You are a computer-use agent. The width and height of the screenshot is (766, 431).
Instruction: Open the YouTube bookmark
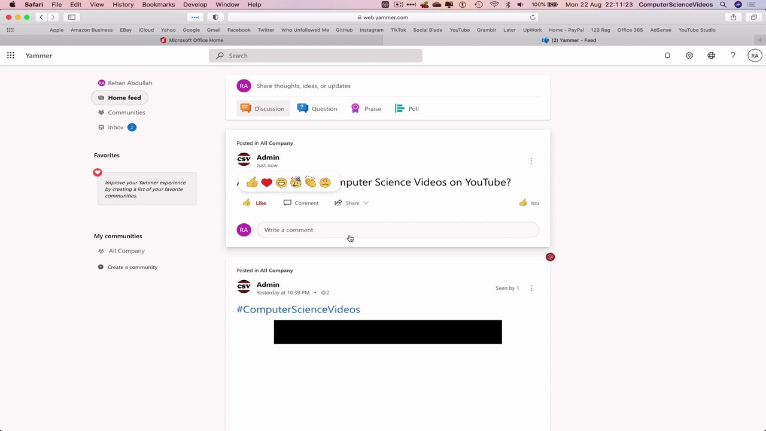point(460,30)
